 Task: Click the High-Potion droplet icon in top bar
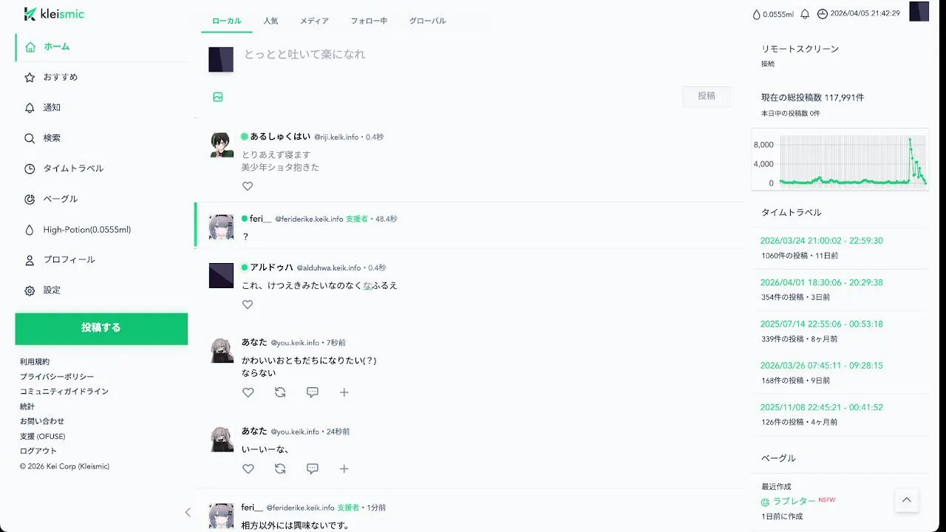point(756,14)
